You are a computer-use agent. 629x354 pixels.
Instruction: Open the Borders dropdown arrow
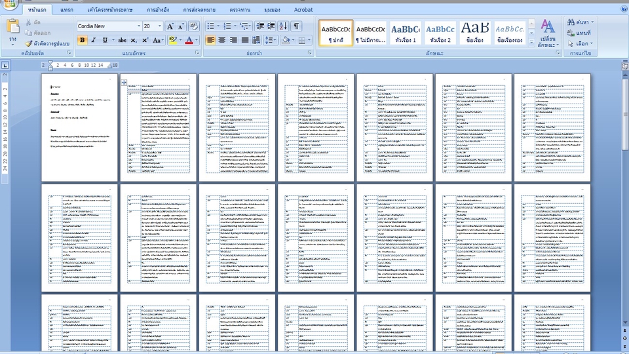[309, 40]
